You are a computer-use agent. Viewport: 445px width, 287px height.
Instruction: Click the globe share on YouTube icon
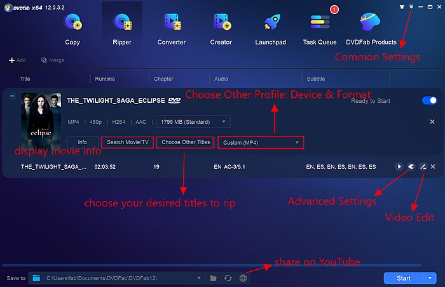pos(243,278)
